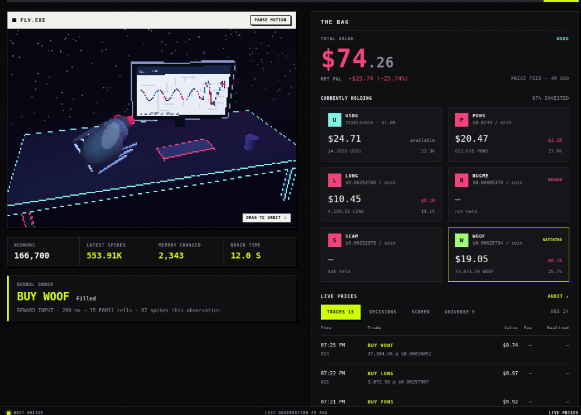Click the $9.74 trade value
Image resolution: width=581 pixels, height=415 pixels.
coord(510,346)
